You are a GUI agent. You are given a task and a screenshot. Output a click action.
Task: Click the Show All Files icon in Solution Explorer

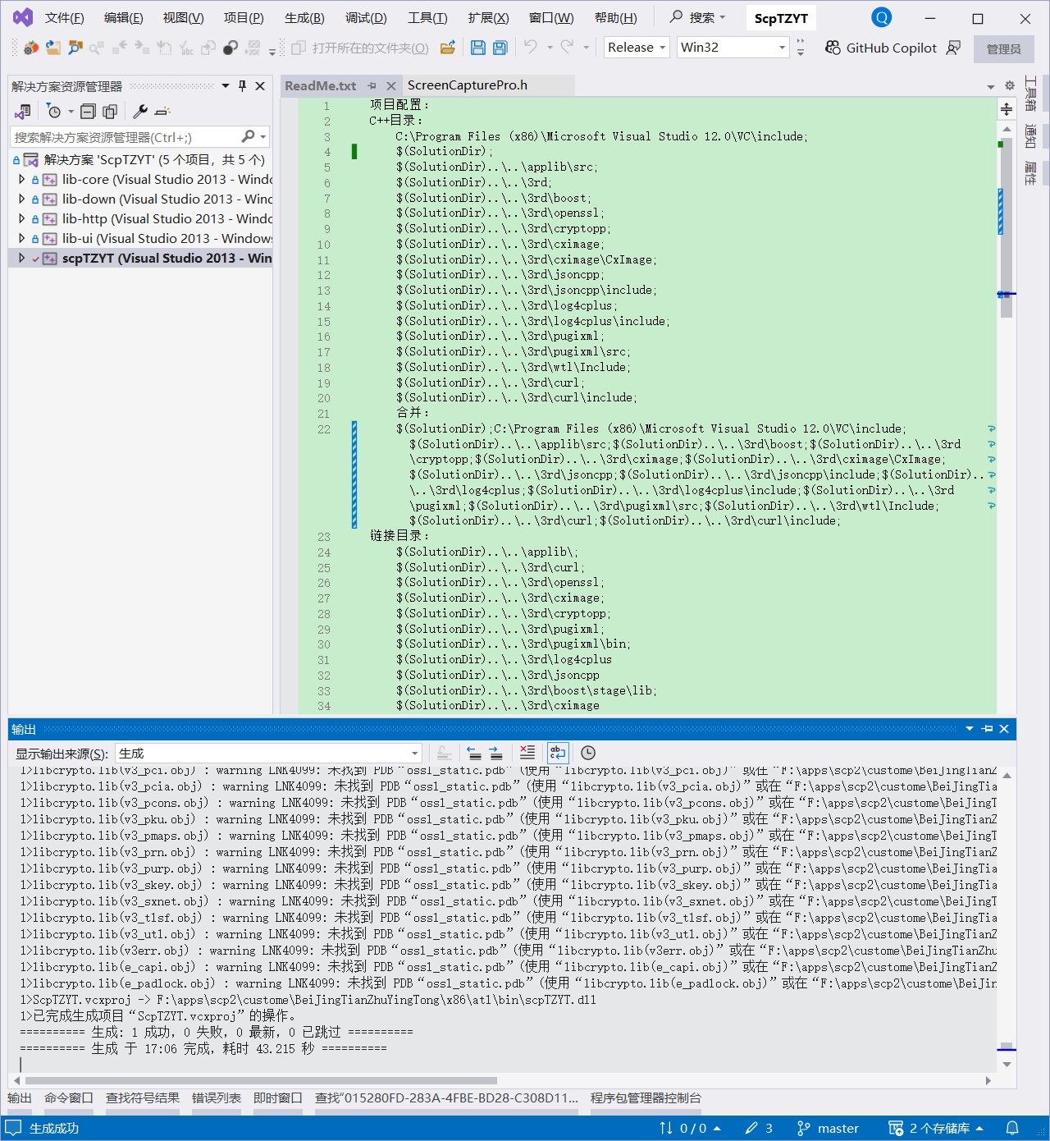point(110,112)
